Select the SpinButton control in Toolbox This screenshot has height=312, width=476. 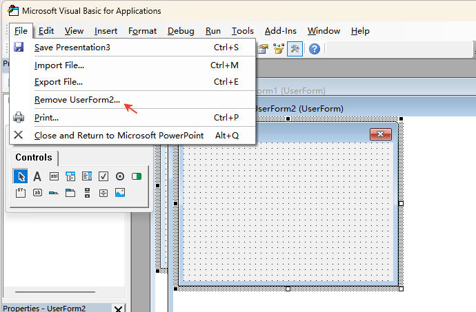(103, 193)
